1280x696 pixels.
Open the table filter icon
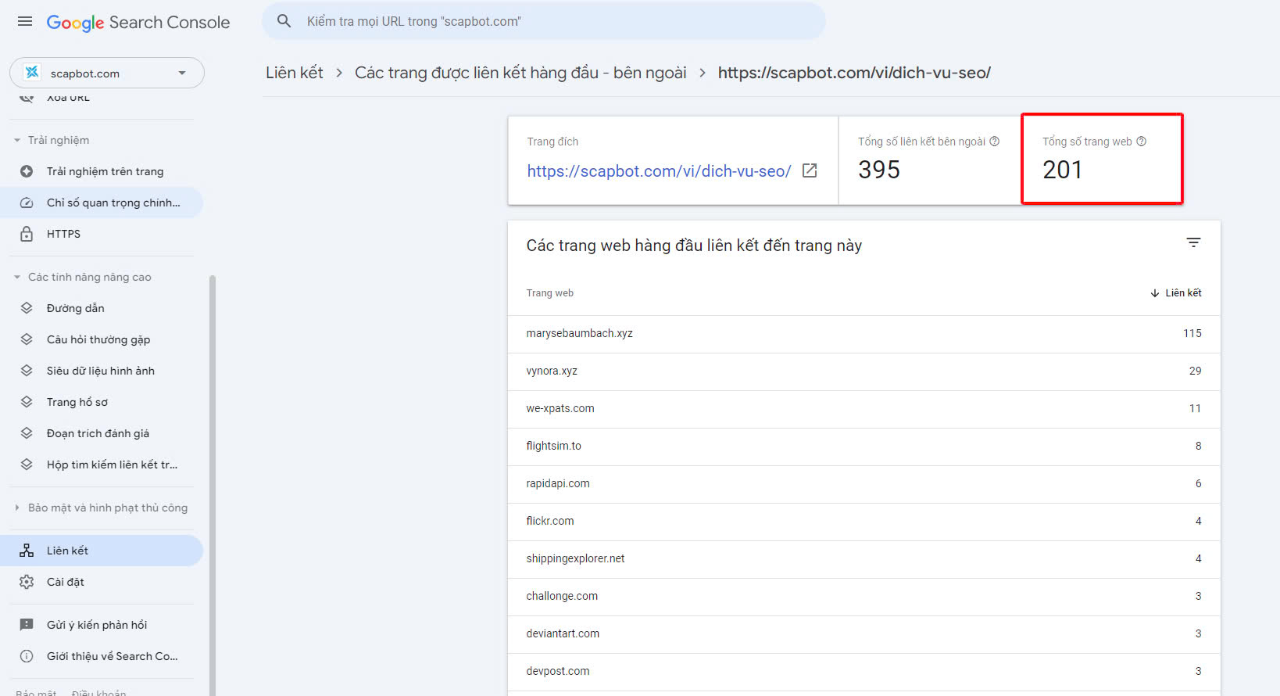point(1193,242)
